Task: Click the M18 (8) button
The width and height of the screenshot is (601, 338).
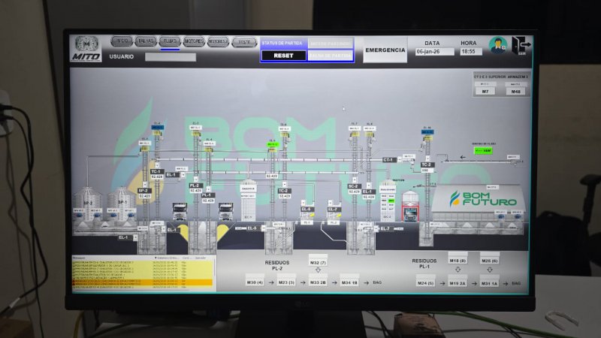Action: coord(458,259)
